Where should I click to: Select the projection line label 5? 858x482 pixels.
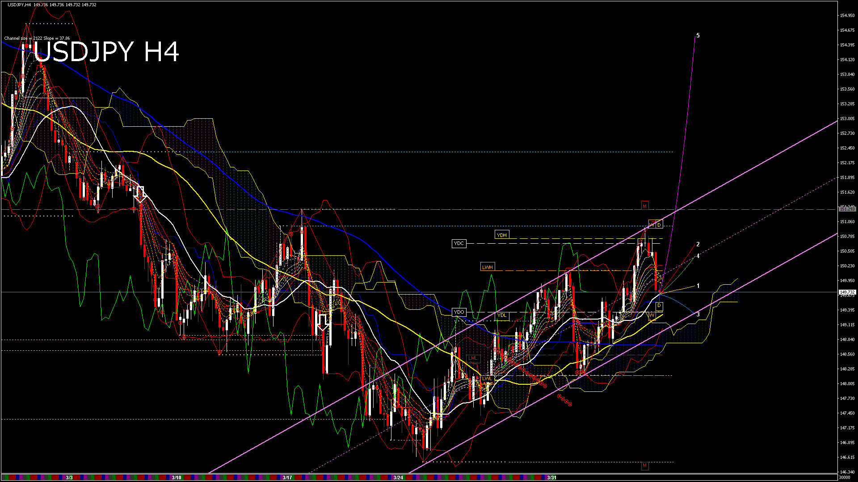pos(698,35)
